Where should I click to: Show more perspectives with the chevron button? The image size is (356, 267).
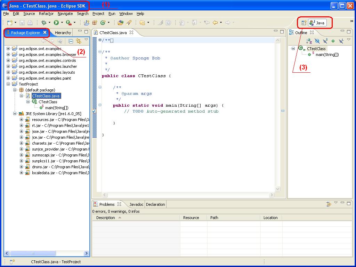352,21
